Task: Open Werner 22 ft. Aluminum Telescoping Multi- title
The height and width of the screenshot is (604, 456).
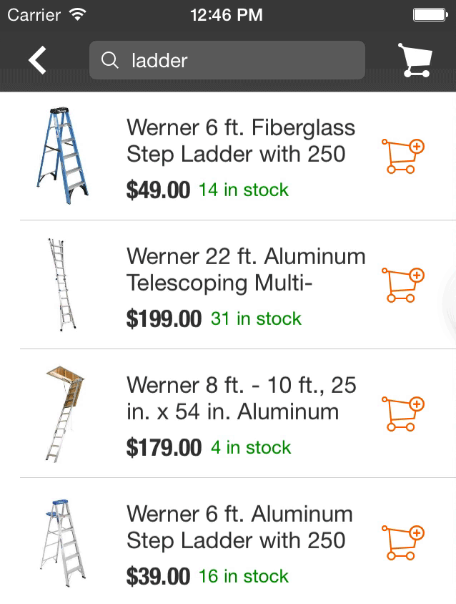Action: tap(246, 270)
